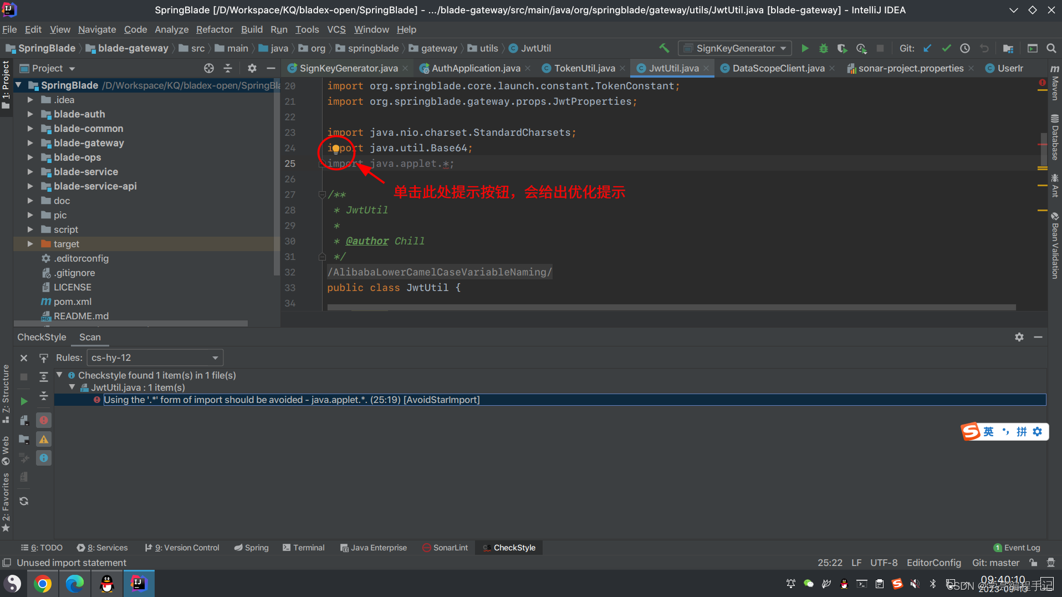1062x597 pixels.
Task: Run with coverage icon in toolbar
Action: point(843,48)
